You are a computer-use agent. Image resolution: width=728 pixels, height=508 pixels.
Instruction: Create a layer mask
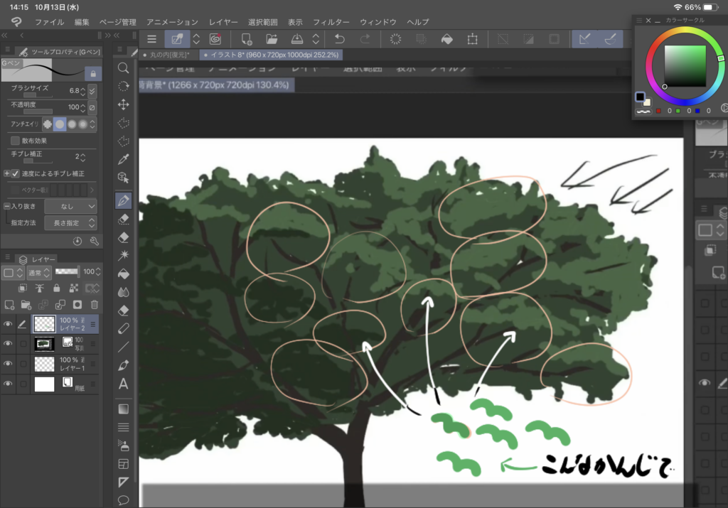77,304
